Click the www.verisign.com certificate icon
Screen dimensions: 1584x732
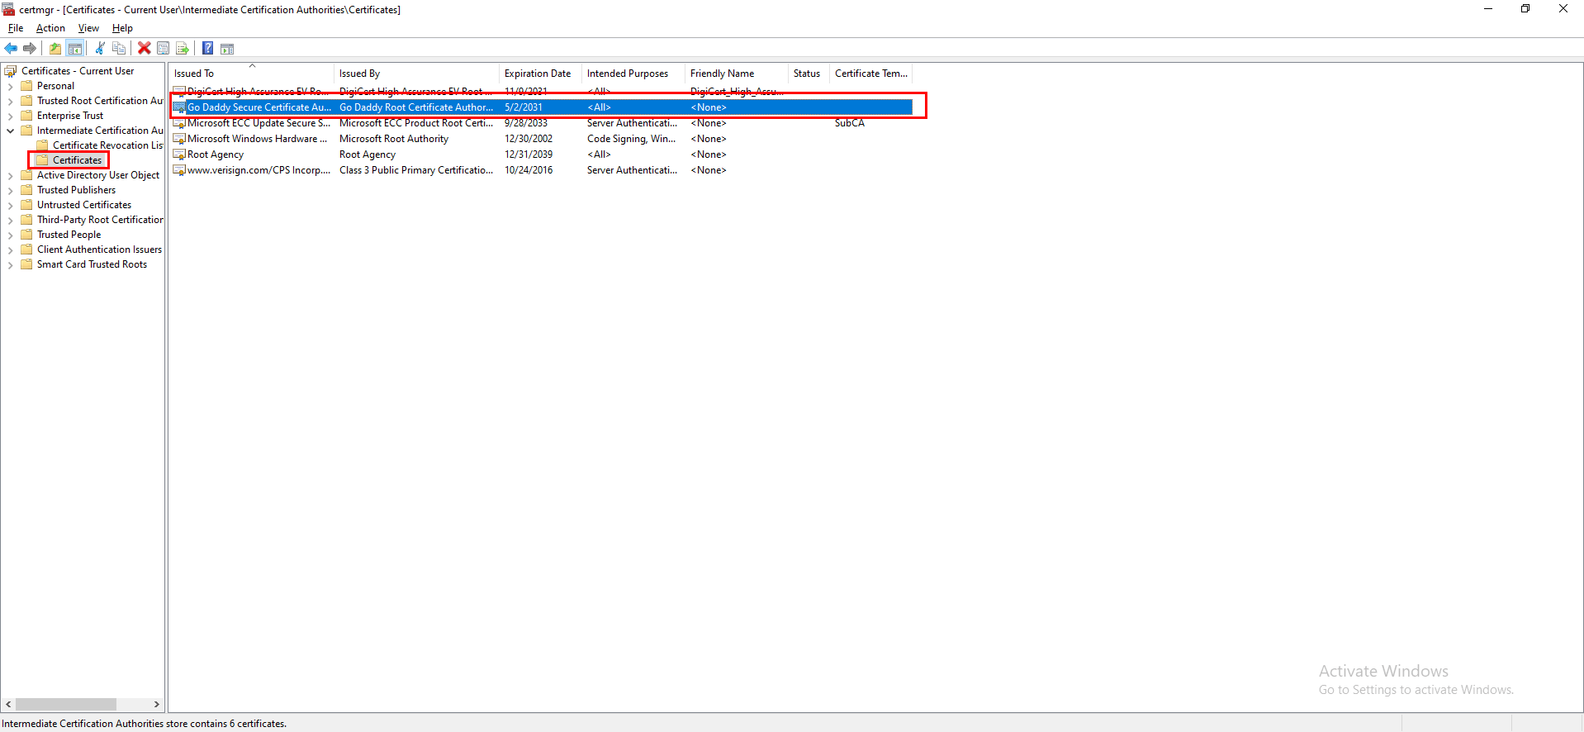[179, 170]
